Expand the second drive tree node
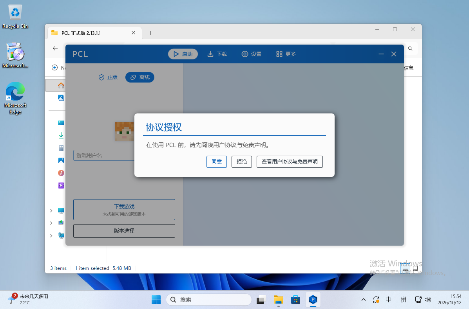Screen dimensions: 469x309 click(51, 223)
